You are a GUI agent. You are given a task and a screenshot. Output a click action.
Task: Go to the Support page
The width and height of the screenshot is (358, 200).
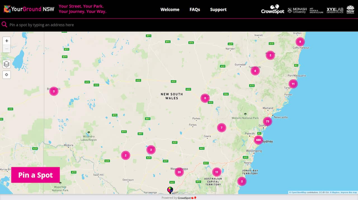click(218, 9)
